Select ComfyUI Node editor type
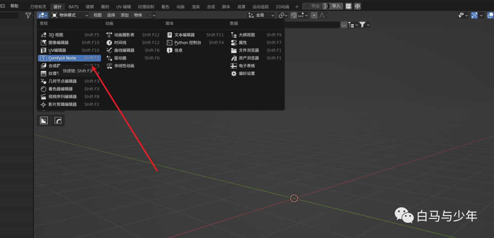Image resolution: width=494 pixels, height=238 pixels. 62,58
